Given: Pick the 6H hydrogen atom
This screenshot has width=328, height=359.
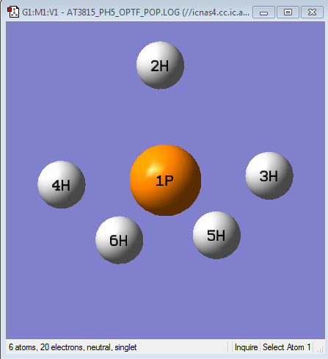Looking at the screenshot, I should pyautogui.click(x=119, y=240).
